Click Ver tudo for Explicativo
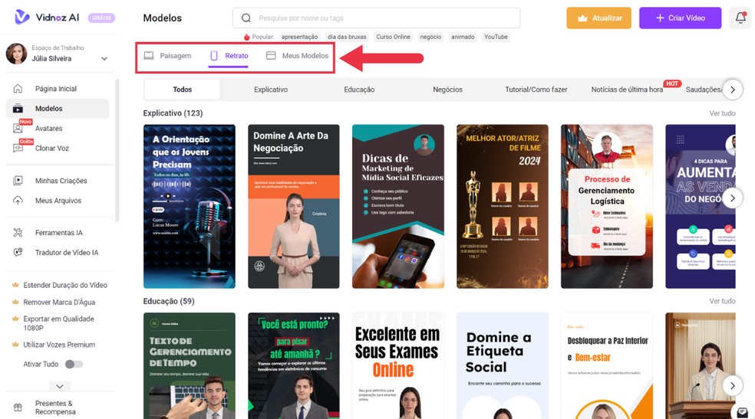Viewport: 755px width, 419px height. coord(722,113)
